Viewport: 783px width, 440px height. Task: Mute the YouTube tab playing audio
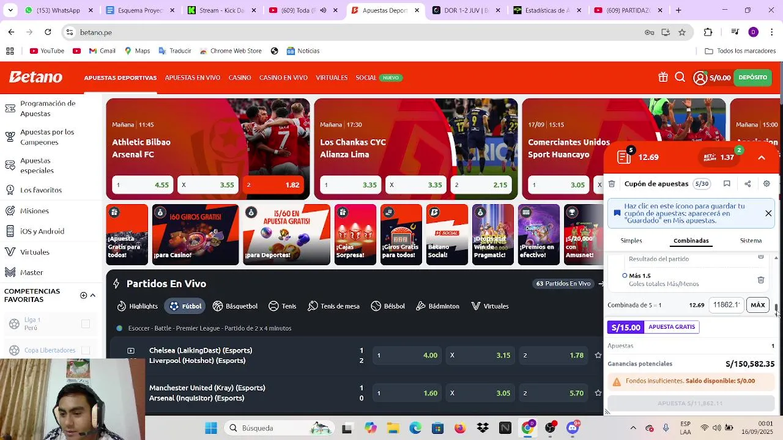(x=323, y=10)
